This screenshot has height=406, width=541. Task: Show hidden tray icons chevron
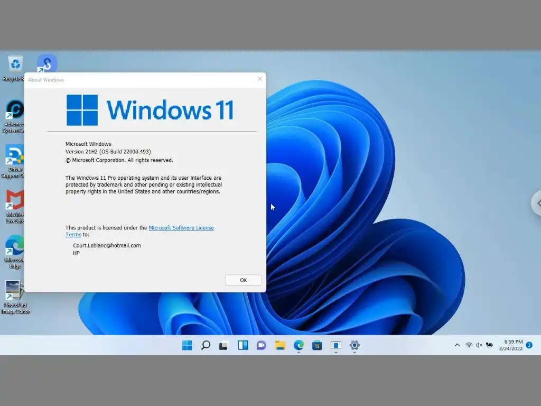tap(457, 345)
